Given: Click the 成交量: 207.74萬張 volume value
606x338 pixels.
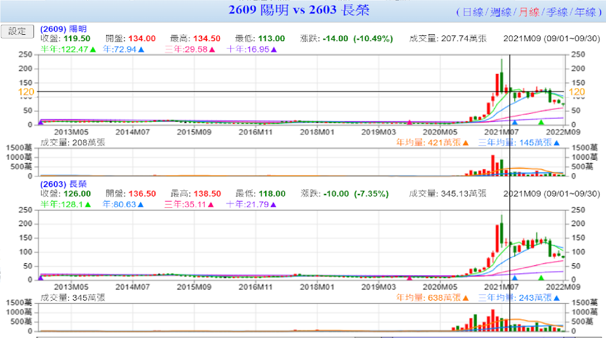Looking at the screenshot, I should pos(448,39).
